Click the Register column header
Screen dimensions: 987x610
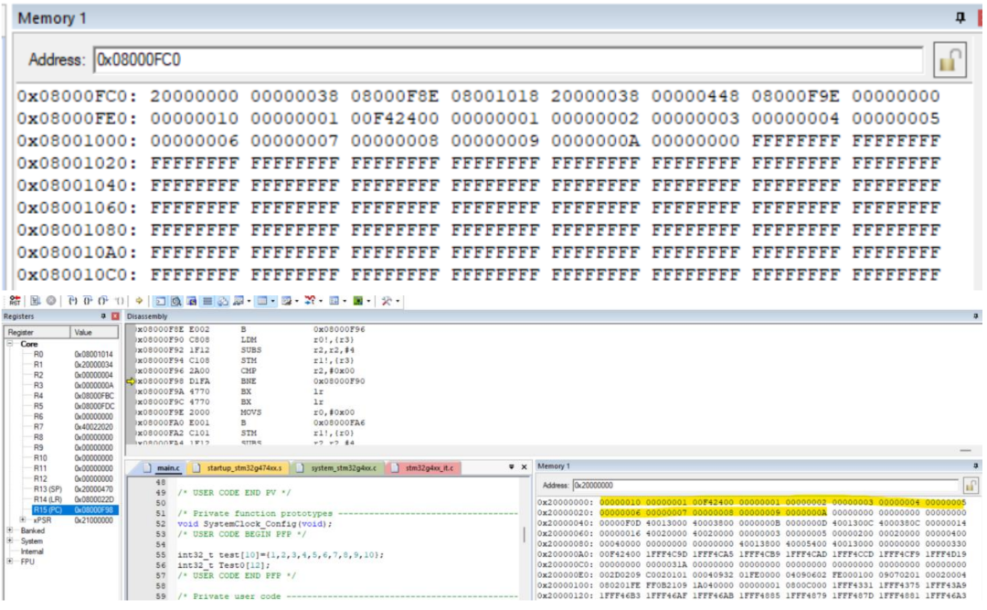[37, 332]
